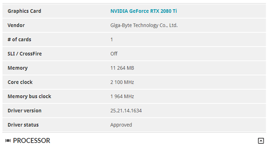Screen dimensions: 267x144
Task: Click the "Core clock" row label
Action: pos(20,82)
